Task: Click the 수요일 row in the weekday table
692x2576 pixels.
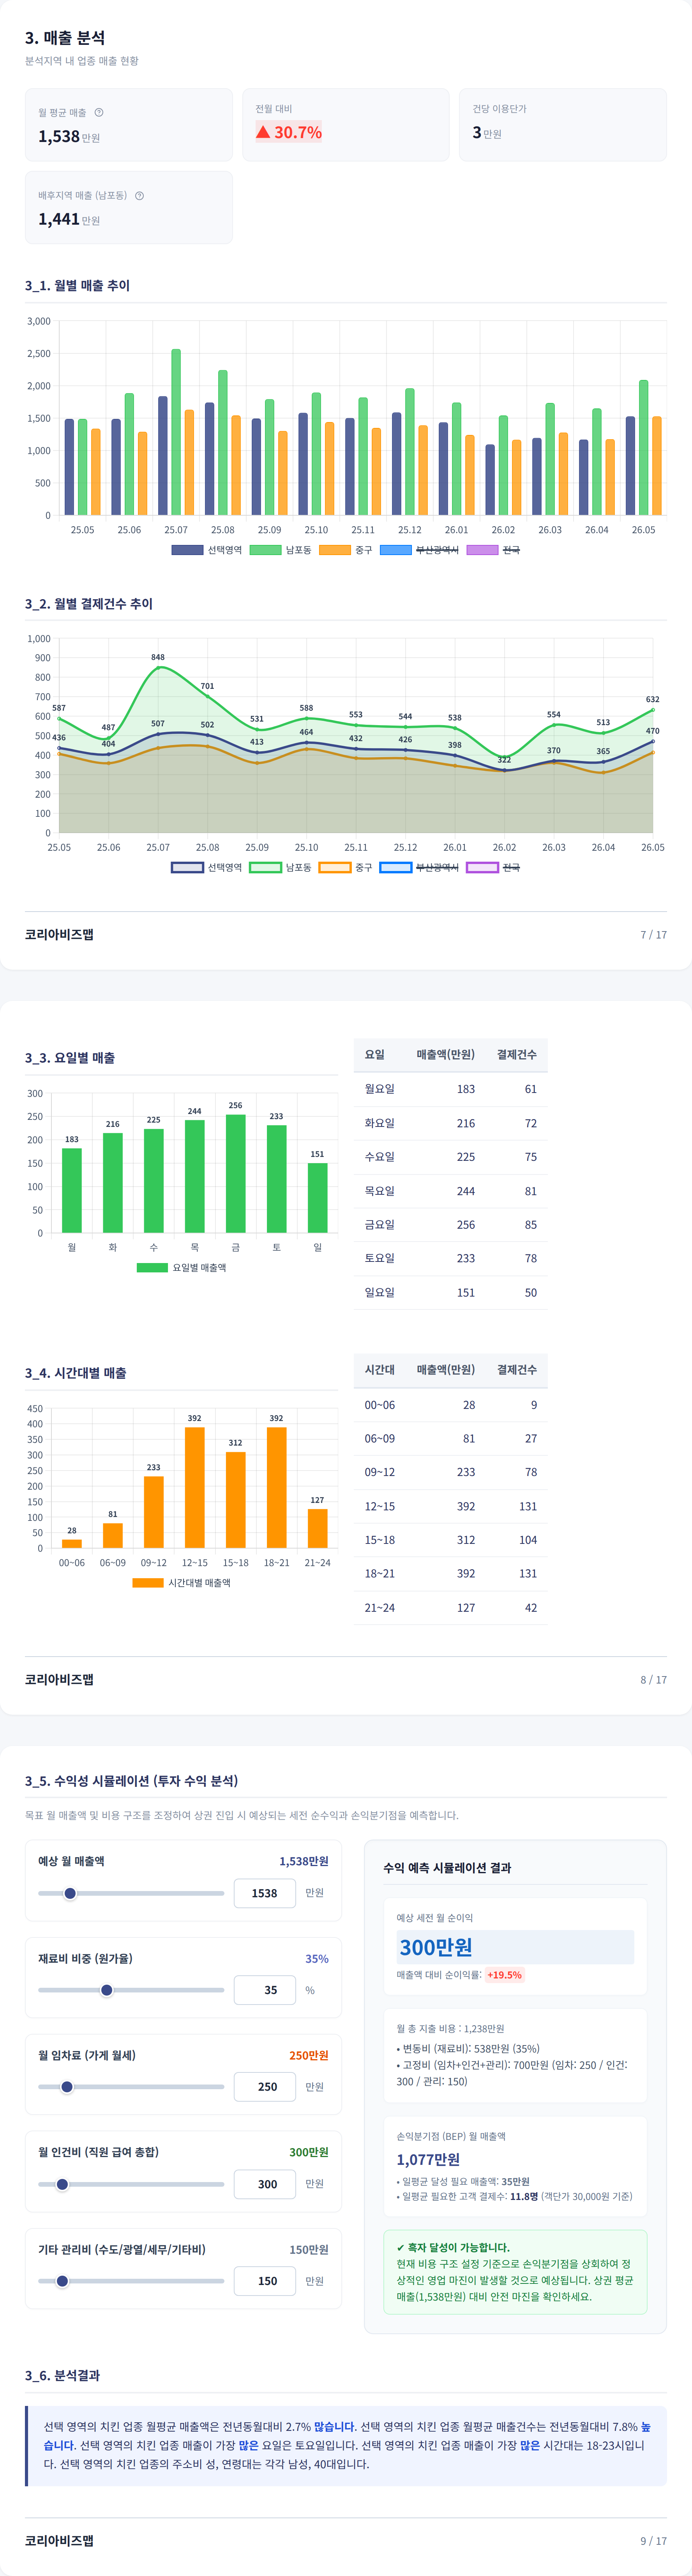Action: (x=450, y=1157)
